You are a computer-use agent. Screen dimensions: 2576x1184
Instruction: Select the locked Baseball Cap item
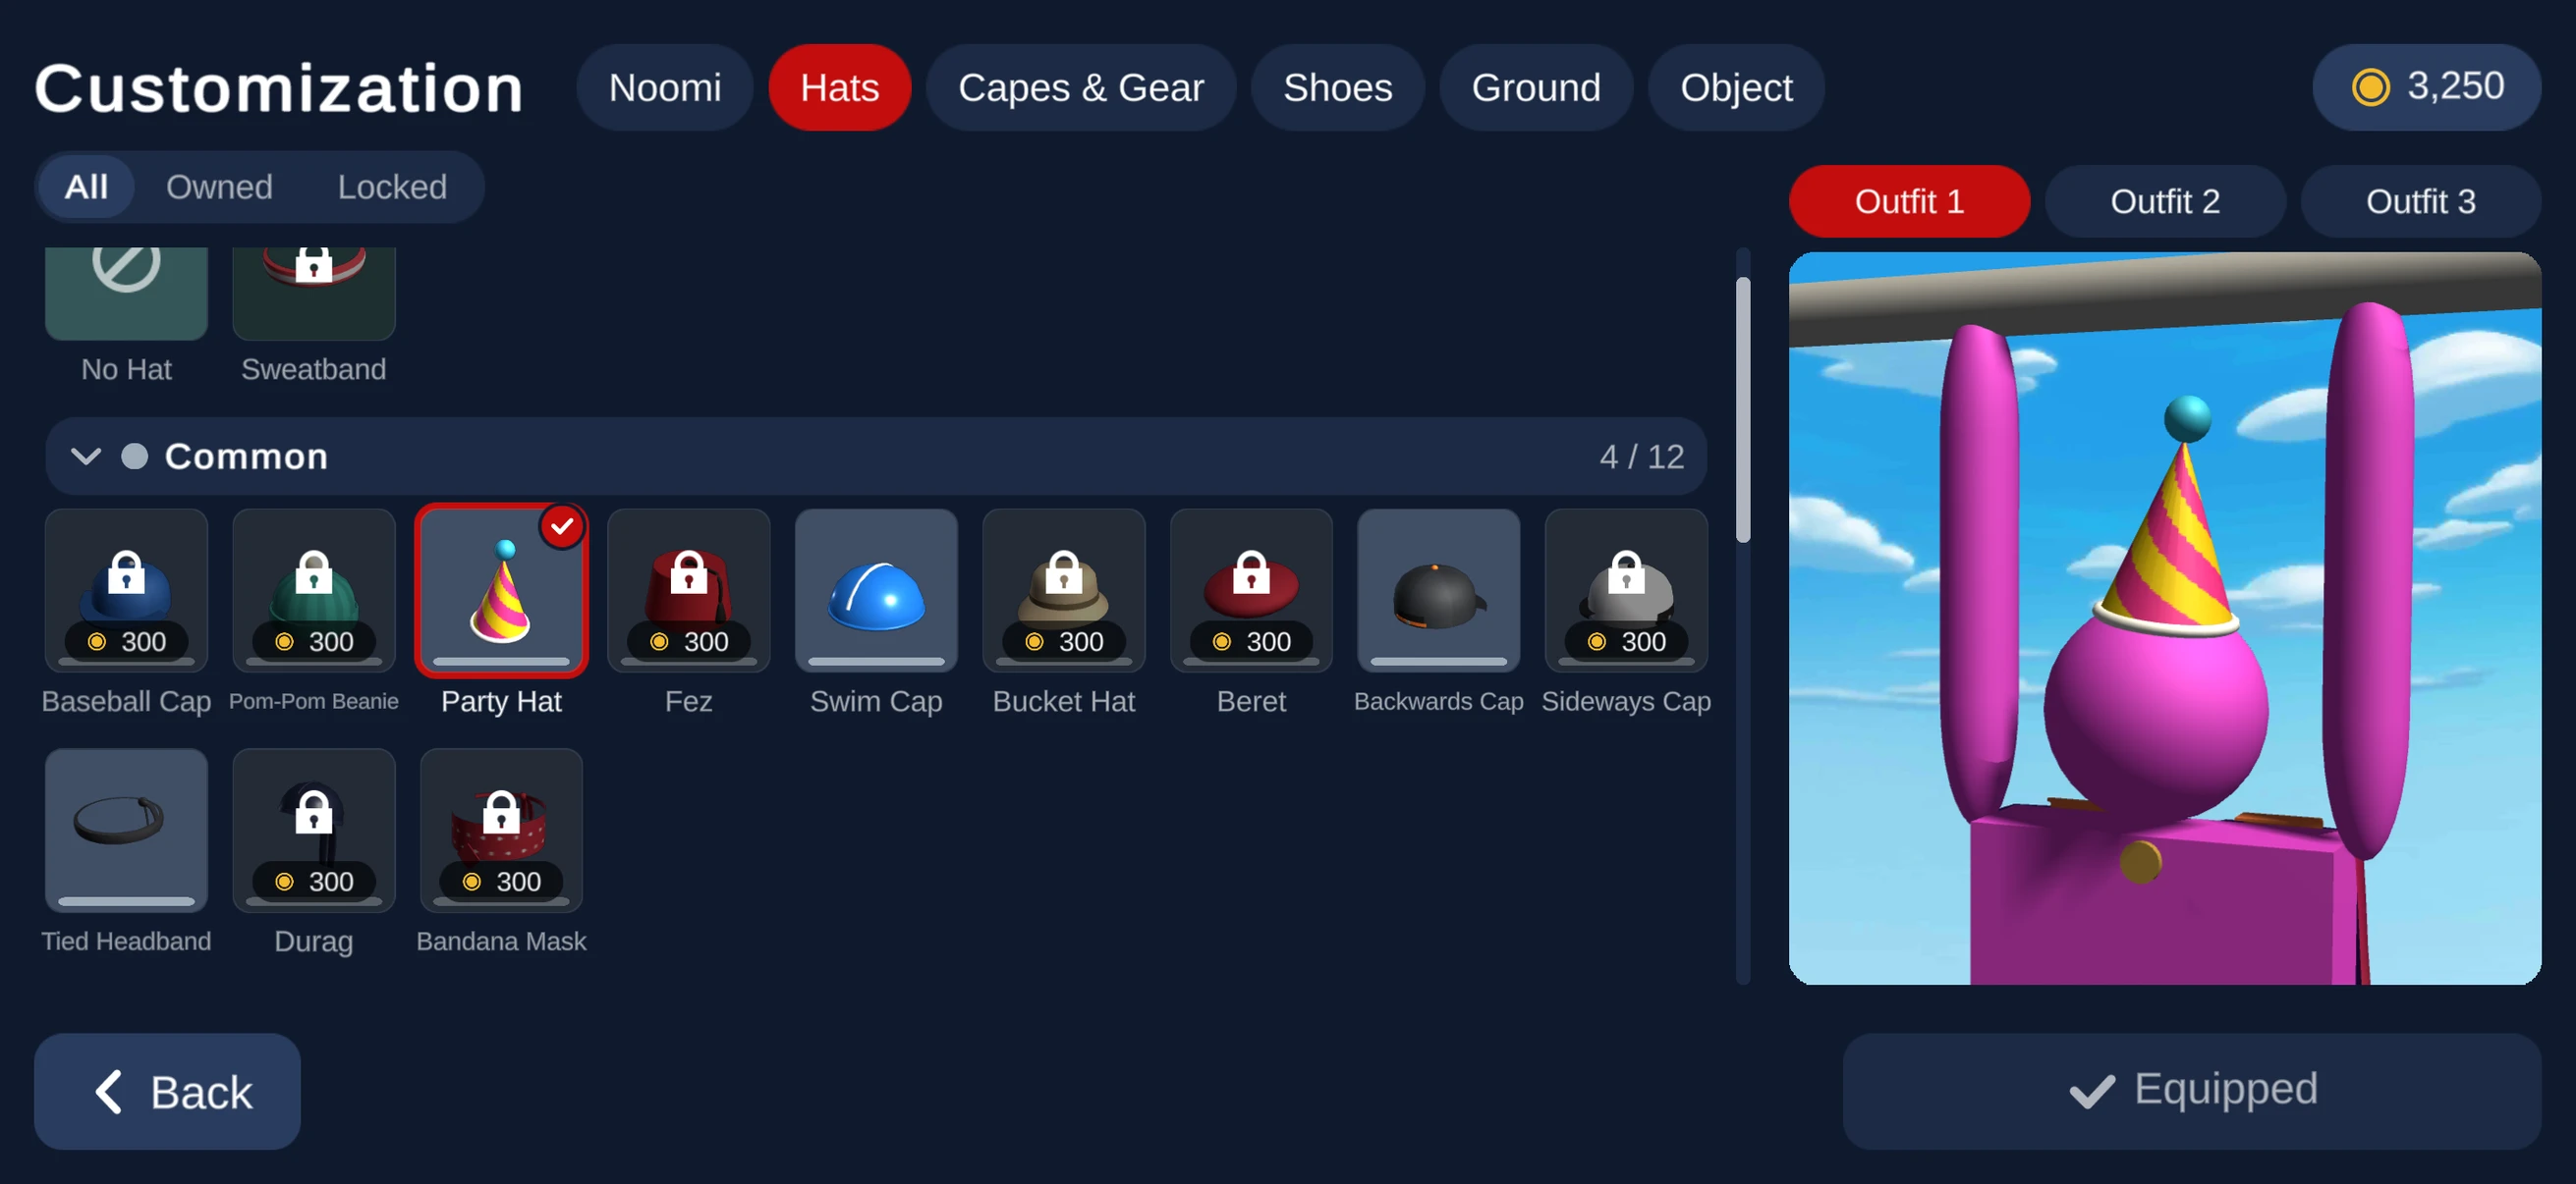click(x=126, y=590)
